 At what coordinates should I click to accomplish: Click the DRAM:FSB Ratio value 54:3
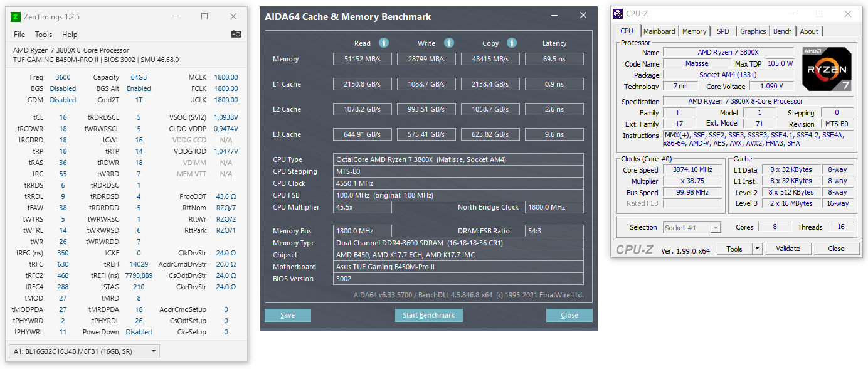[554, 231]
